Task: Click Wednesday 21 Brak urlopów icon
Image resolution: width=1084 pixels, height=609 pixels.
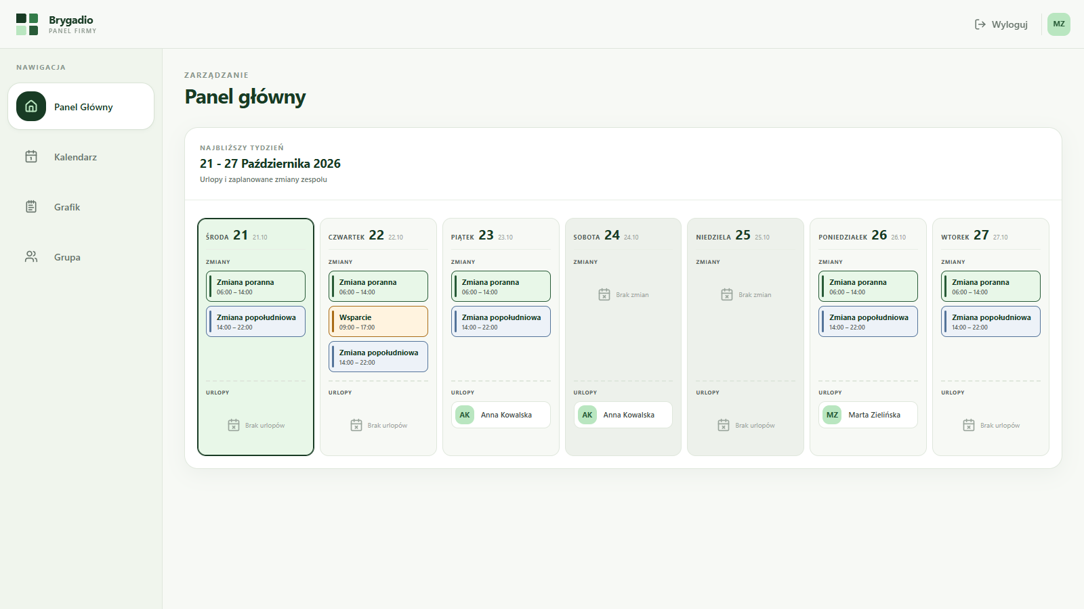Action: click(234, 425)
